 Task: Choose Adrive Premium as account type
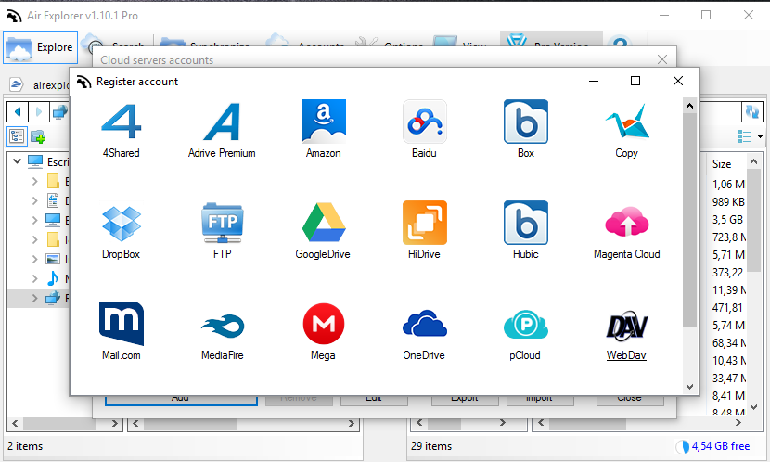tap(222, 122)
